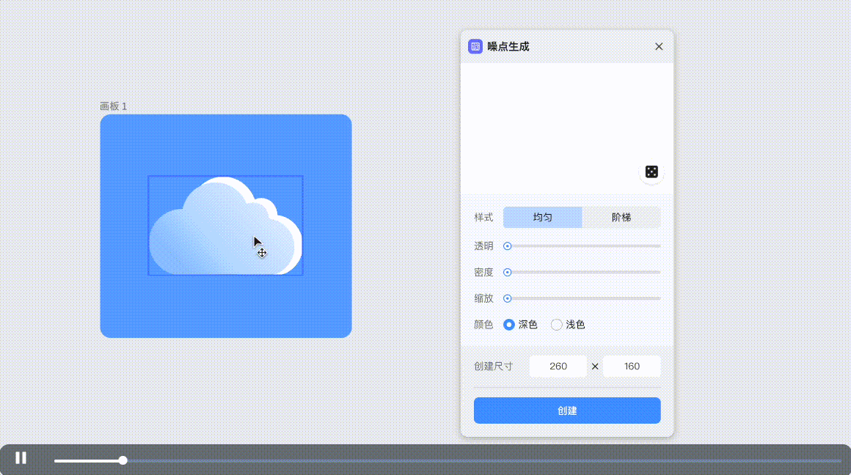Choose the 浅色 color radio option
The image size is (851, 475).
pyautogui.click(x=557, y=325)
